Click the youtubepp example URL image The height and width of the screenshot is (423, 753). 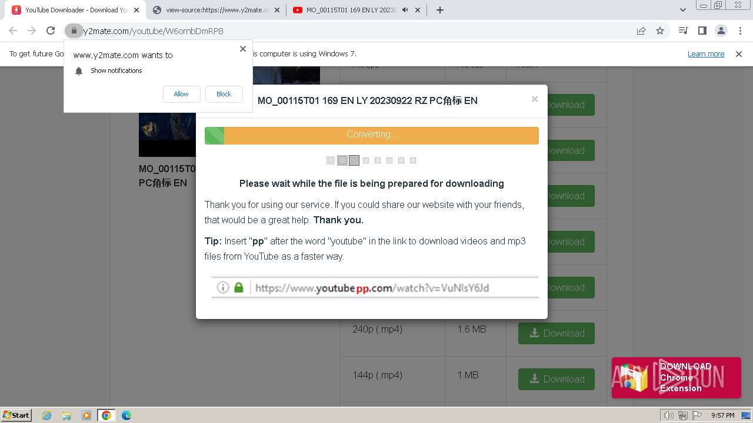coord(375,287)
